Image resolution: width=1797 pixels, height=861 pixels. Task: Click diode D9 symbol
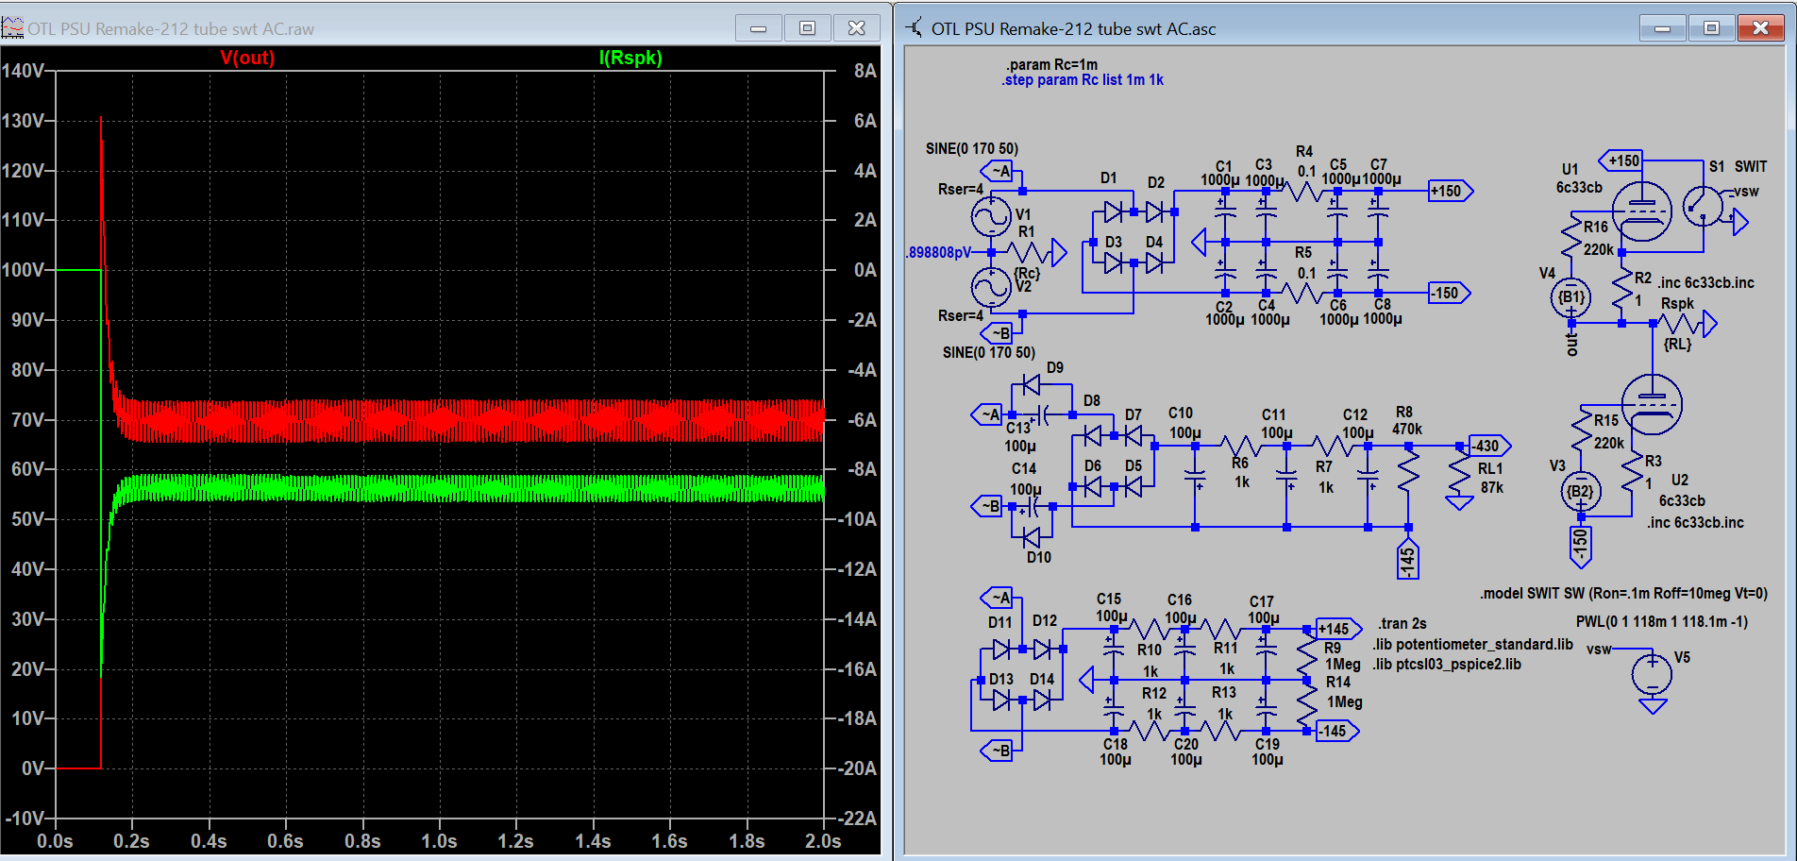1031,384
